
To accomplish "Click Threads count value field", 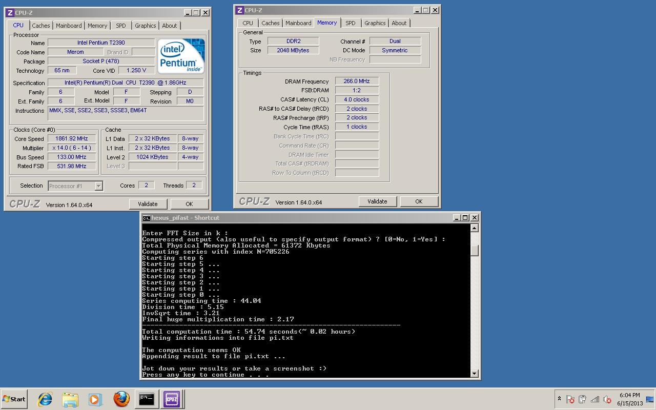I will (x=194, y=185).
